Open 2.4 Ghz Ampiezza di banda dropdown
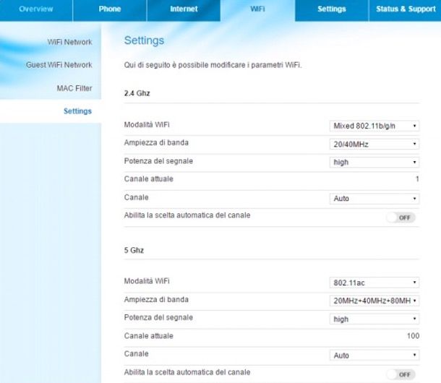 coord(374,145)
